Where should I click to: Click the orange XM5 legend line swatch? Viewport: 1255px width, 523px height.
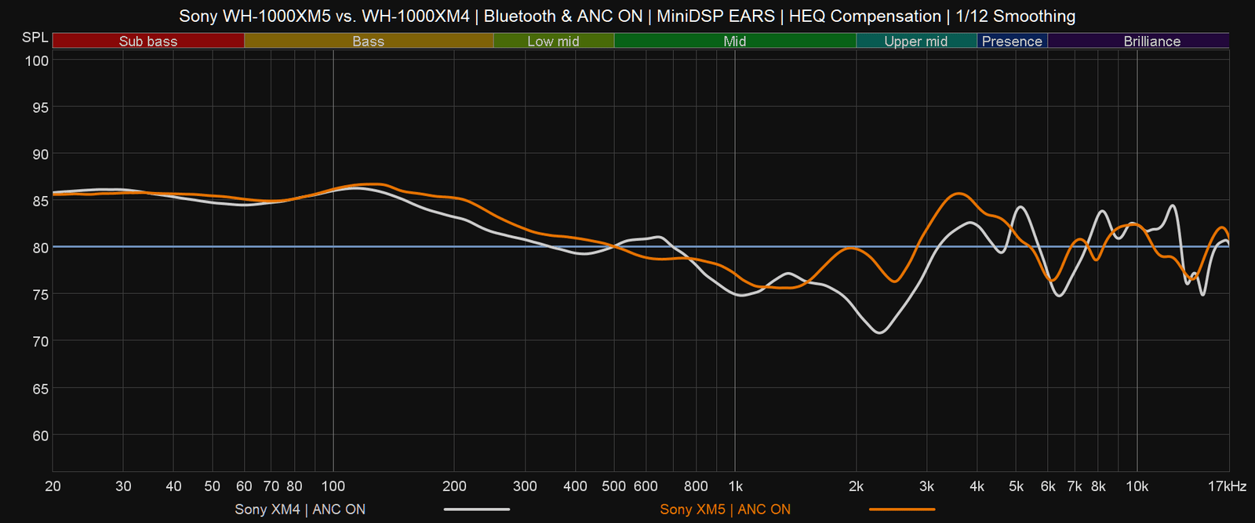point(902,509)
